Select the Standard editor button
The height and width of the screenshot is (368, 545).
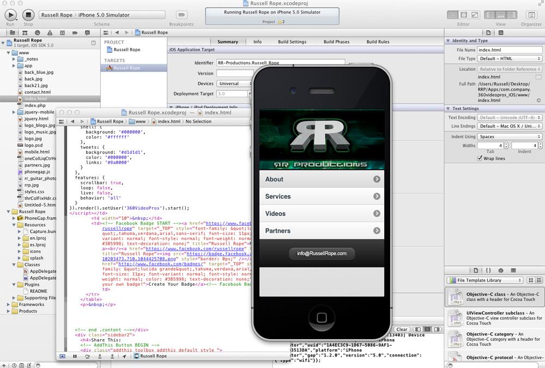tap(452, 15)
